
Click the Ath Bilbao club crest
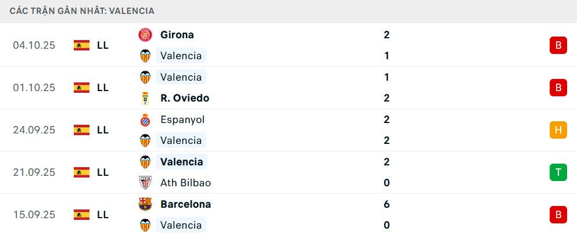145,183
